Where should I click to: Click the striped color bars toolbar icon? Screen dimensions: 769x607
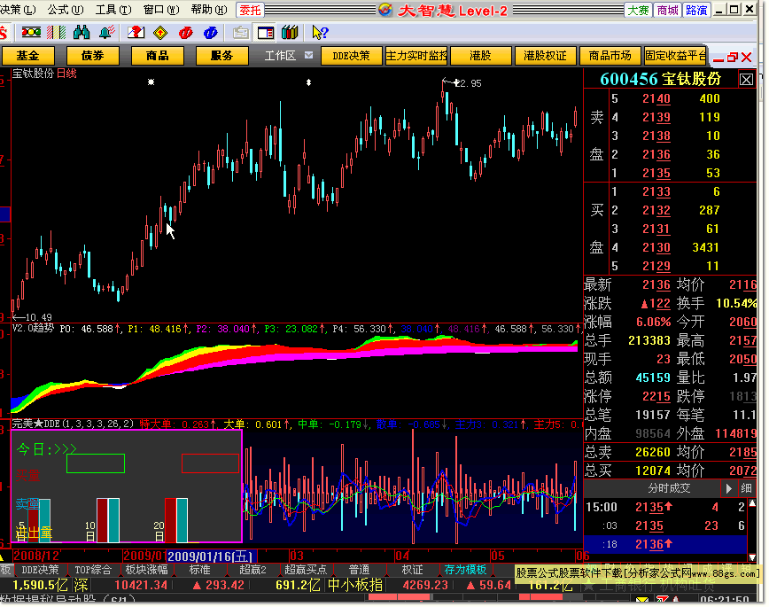point(56,33)
